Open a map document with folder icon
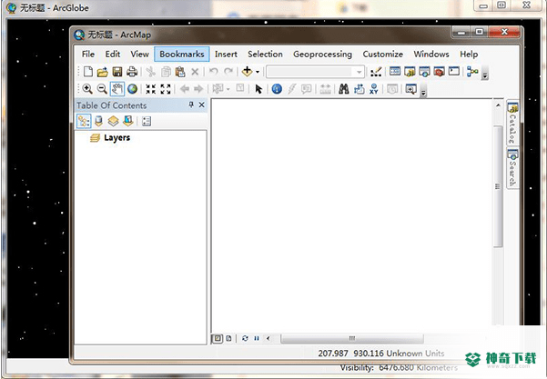Image resolution: width=547 pixels, height=379 pixels. tap(103, 72)
